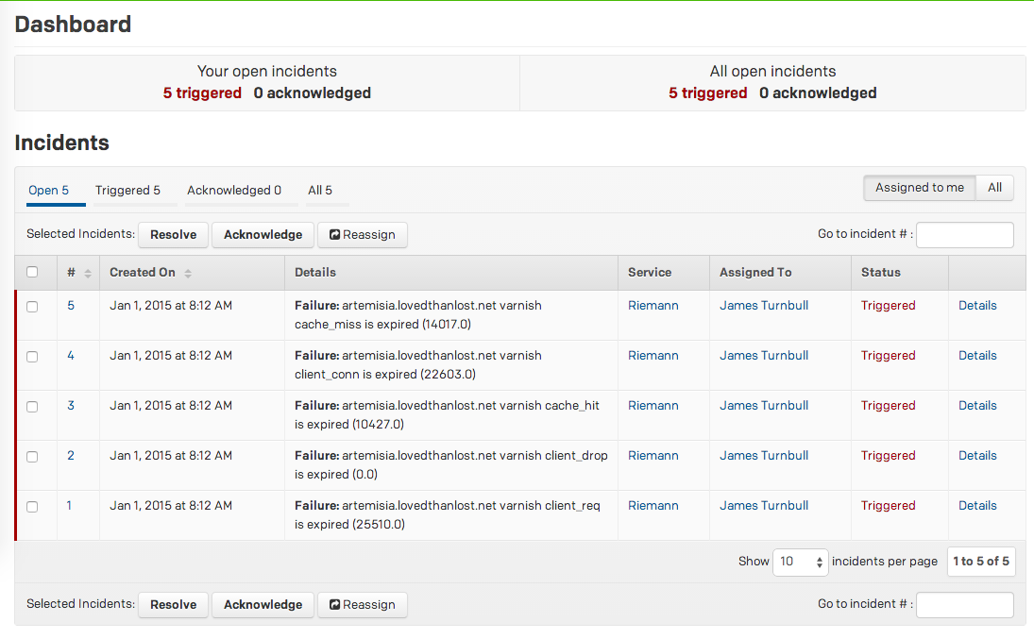Click '5 triggered' under All open incidents
Image resolution: width=1034 pixels, height=639 pixels.
coord(708,93)
